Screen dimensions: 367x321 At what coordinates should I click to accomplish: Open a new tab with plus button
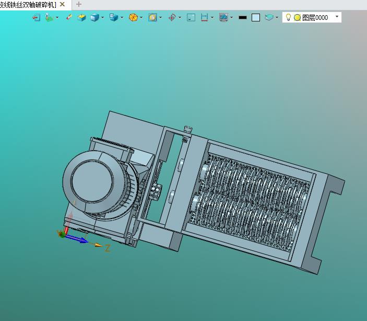[x=79, y=4]
